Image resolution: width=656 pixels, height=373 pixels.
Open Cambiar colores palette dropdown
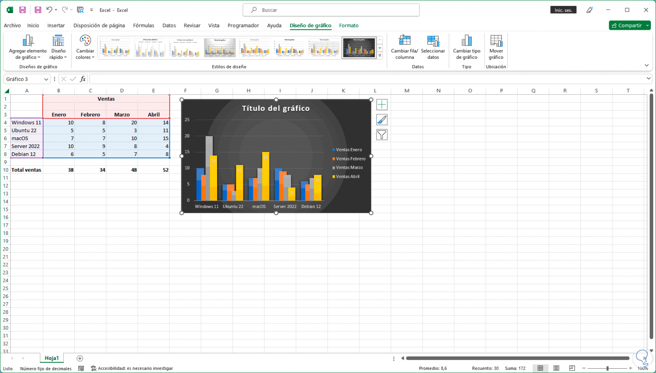tap(85, 47)
